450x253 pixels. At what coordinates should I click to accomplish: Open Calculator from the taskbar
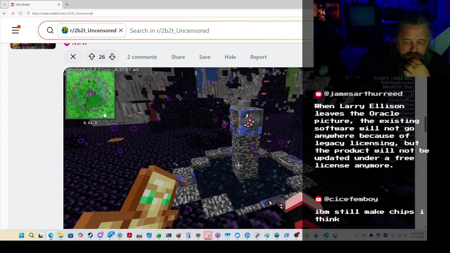click(x=188, y=235)
